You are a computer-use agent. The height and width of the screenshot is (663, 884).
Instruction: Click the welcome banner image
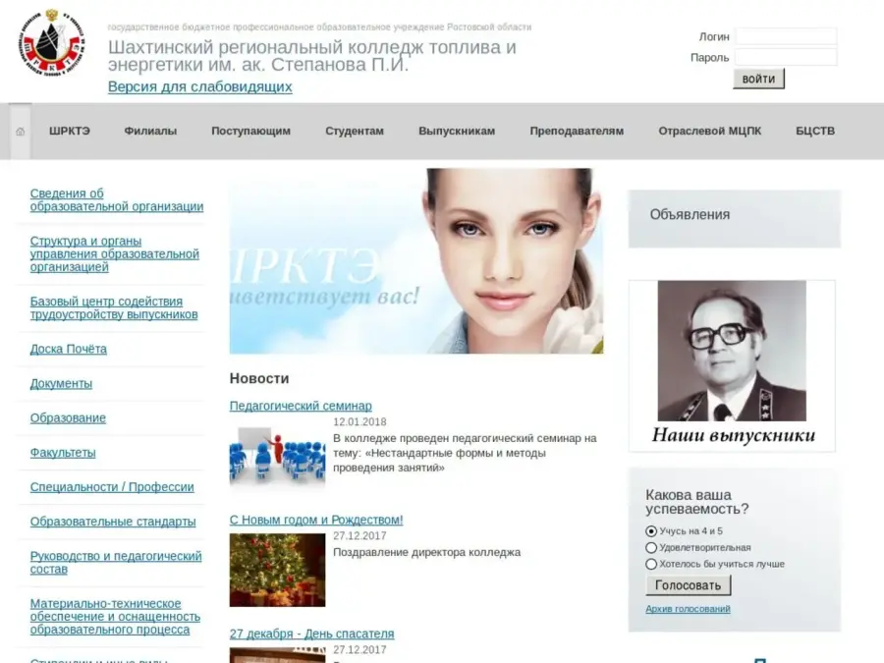(415, 261)
